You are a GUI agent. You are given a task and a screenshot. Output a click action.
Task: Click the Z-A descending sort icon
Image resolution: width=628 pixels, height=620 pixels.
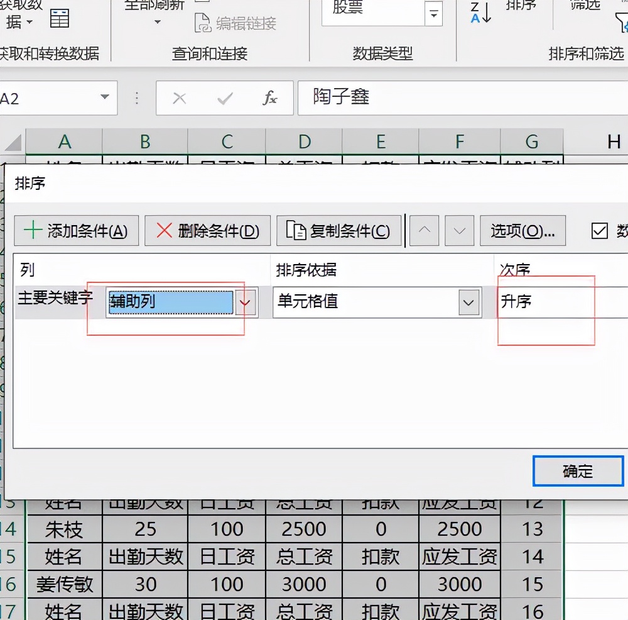click(x=480, y=13)
